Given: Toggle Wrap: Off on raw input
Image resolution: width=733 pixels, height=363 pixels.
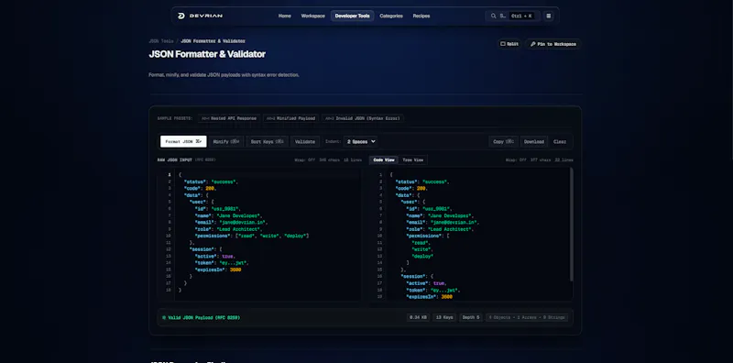Looking at the screenshot, I should point(304,160).
